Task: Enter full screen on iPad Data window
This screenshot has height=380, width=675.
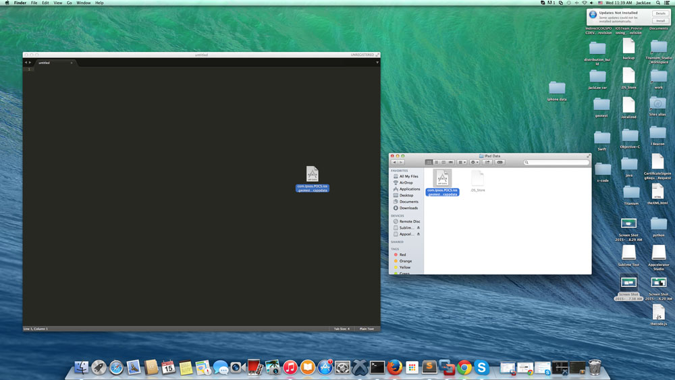Action: 588,156
